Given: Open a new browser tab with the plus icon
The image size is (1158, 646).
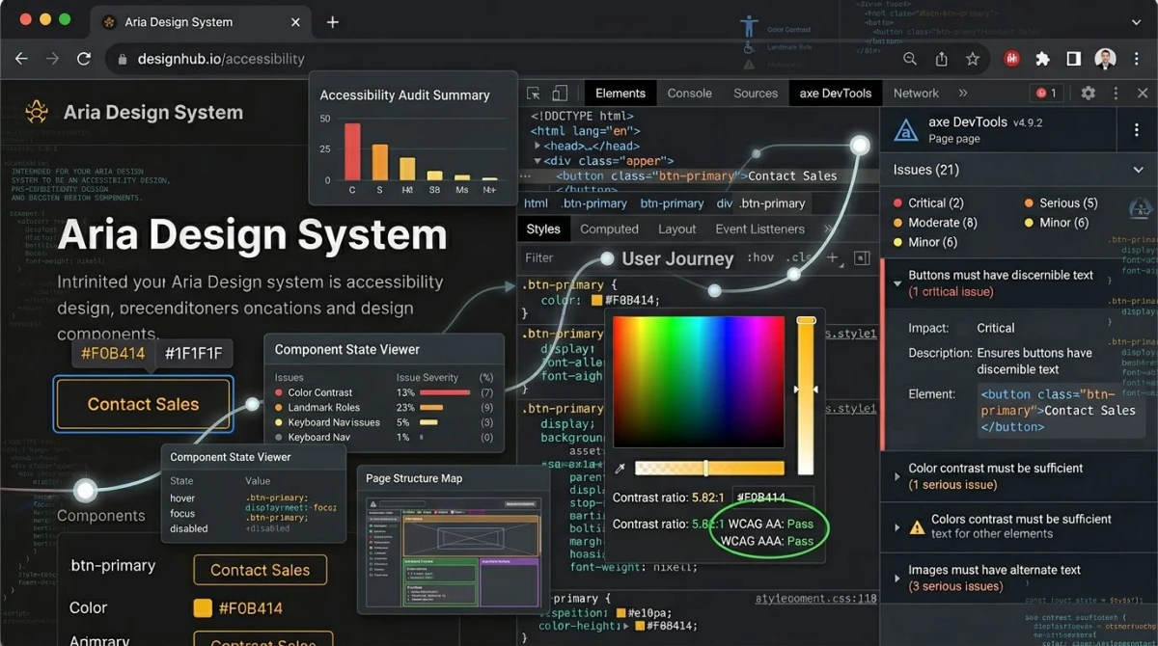Looking at the screenshot, I should (332, 22).
